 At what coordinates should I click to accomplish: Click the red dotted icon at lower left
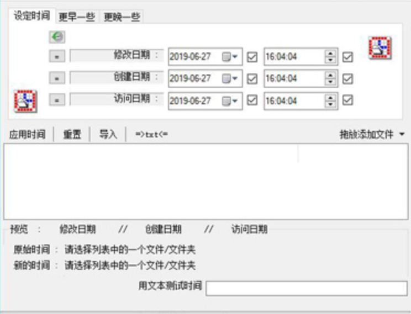(25, 101)
